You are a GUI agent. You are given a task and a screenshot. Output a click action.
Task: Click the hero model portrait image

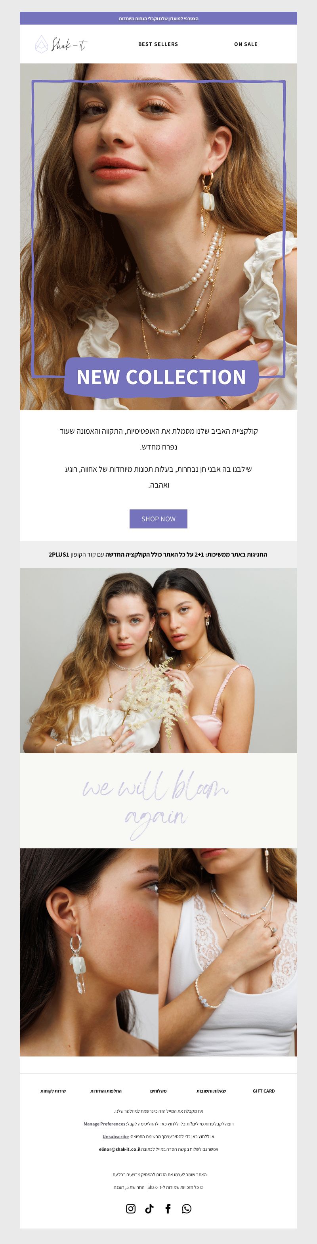tap(158, 237)
